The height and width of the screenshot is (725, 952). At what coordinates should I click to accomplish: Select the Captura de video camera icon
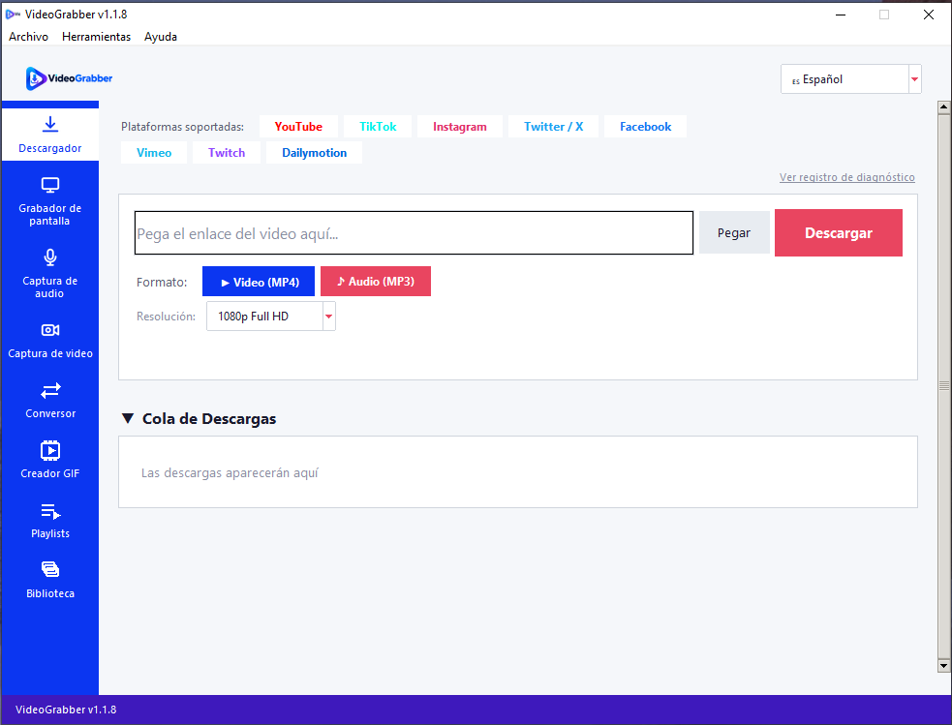coord(50,330)
